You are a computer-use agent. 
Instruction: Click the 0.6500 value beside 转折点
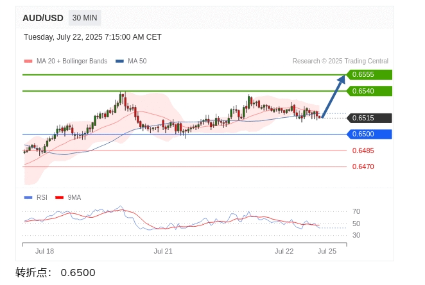click(78, 273)
